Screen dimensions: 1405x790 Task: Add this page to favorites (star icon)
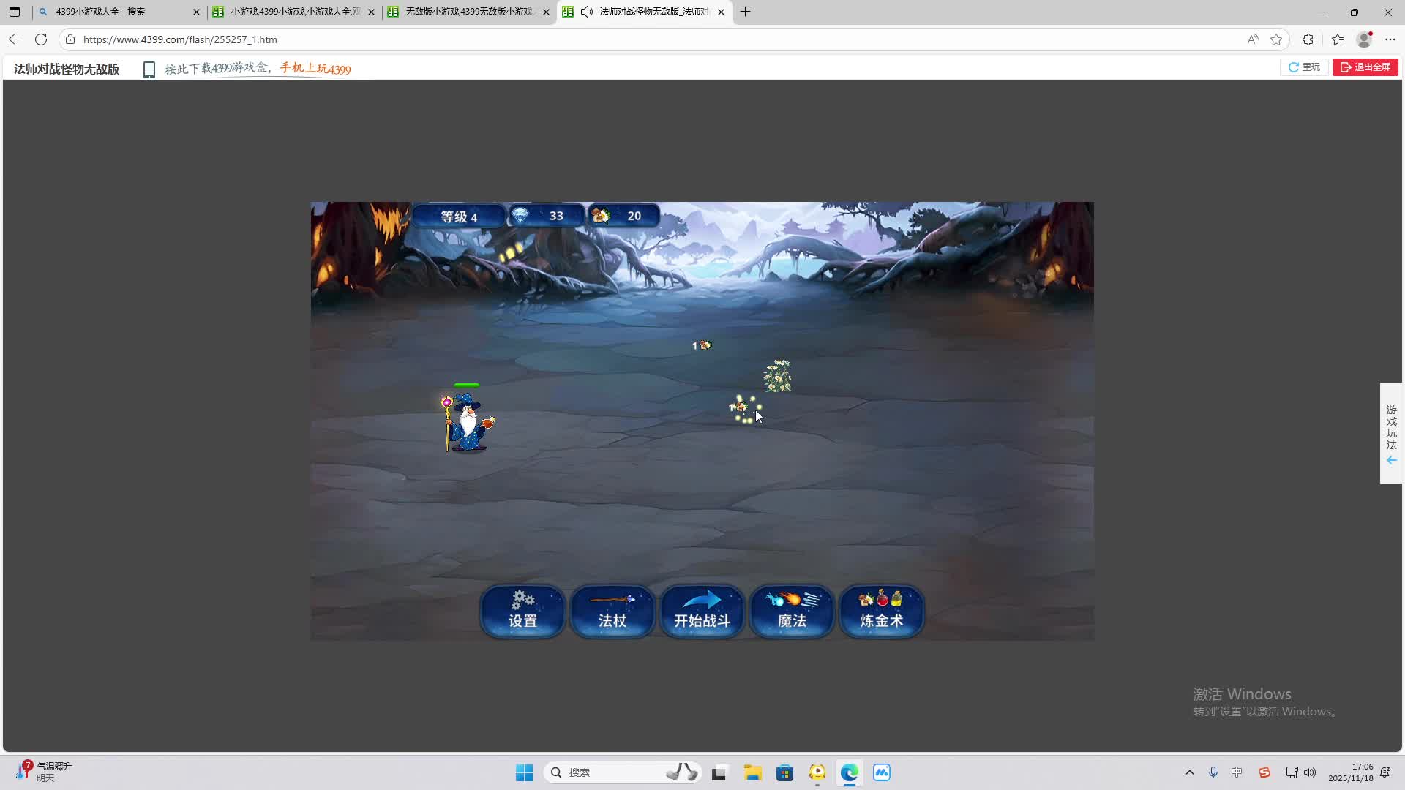point(1276,39)
